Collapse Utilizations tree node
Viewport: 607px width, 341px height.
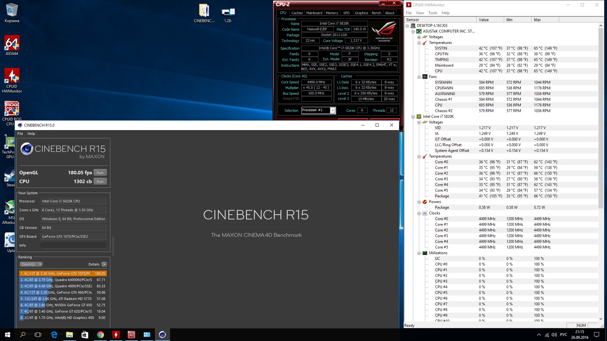pos(419,253)
